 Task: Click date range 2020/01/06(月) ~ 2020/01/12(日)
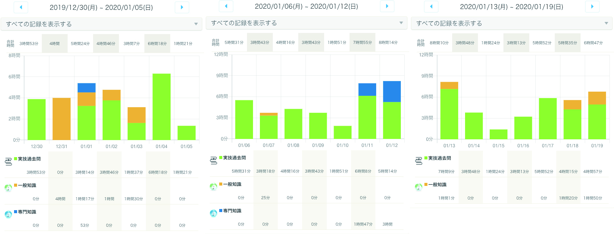tap(307, 6)
